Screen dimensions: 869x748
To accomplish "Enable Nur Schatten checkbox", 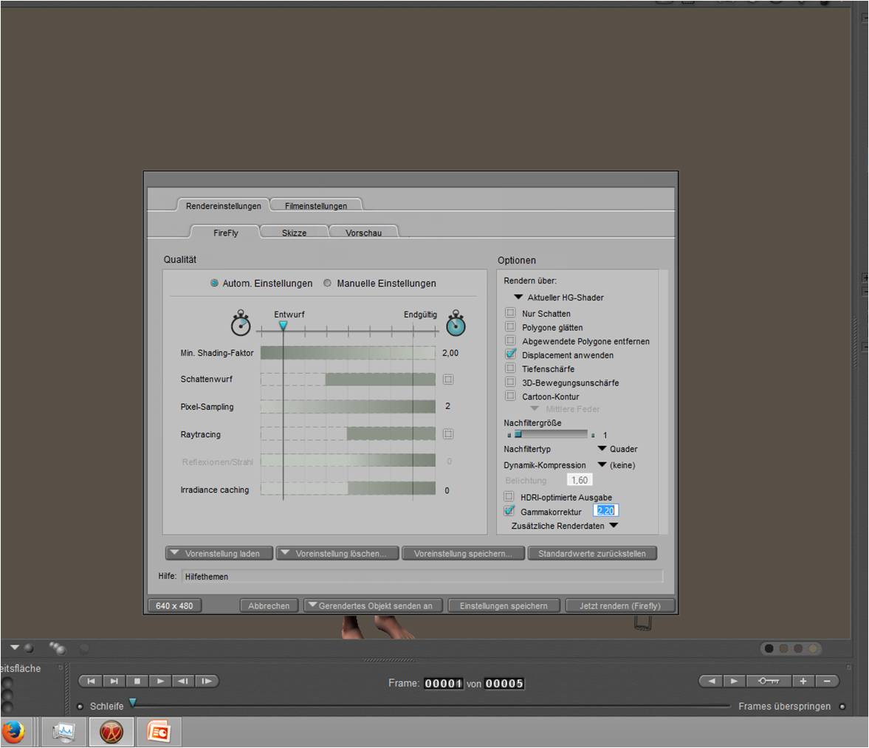I will tap(510, 313).
